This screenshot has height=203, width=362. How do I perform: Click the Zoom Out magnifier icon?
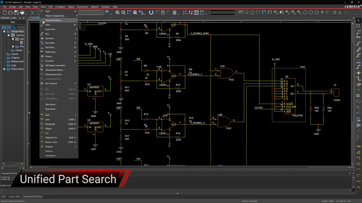pyautogui.click(x=123, y=13)
